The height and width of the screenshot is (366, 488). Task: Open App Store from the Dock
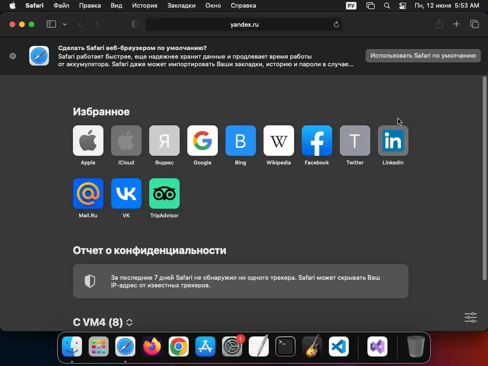[205, 346]
